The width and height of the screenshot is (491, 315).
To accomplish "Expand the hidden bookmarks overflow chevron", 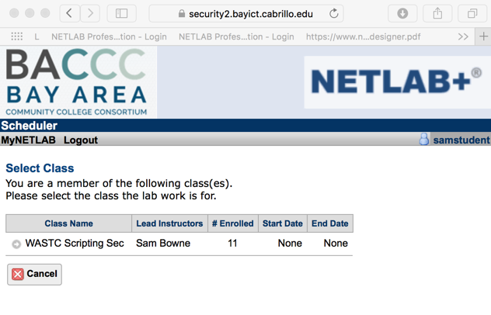I will click(x=463, y=36).
